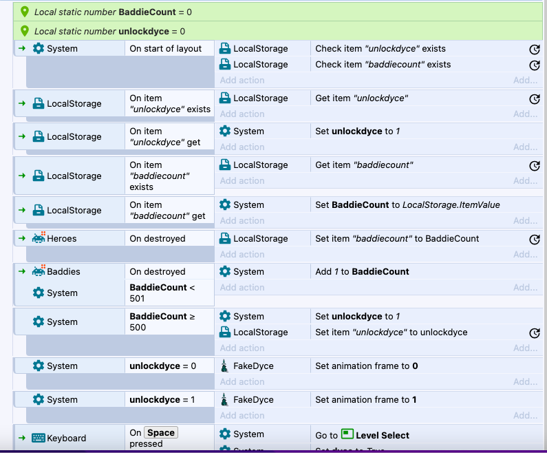
Task: Select the Set animation frame to 0 action
Action: point(379,366)
